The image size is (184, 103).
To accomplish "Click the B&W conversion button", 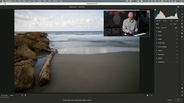I will tap(175, 24).
